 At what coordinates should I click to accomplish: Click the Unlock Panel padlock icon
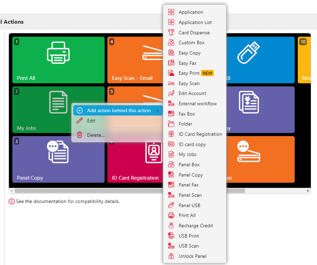pyautogui.click(x=171, y=256)
